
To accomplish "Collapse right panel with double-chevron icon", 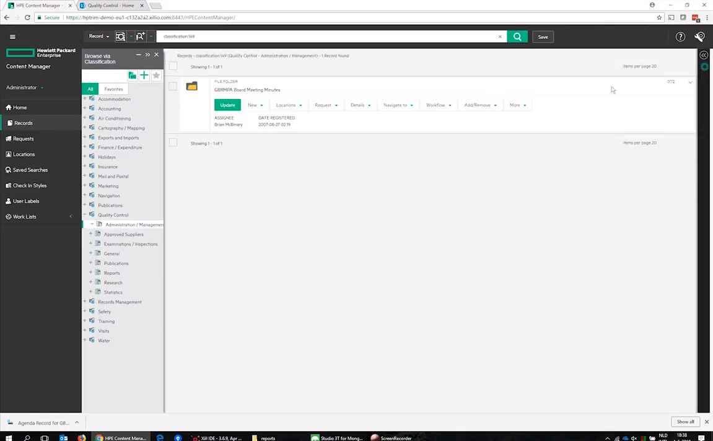I will coord(704,55).
